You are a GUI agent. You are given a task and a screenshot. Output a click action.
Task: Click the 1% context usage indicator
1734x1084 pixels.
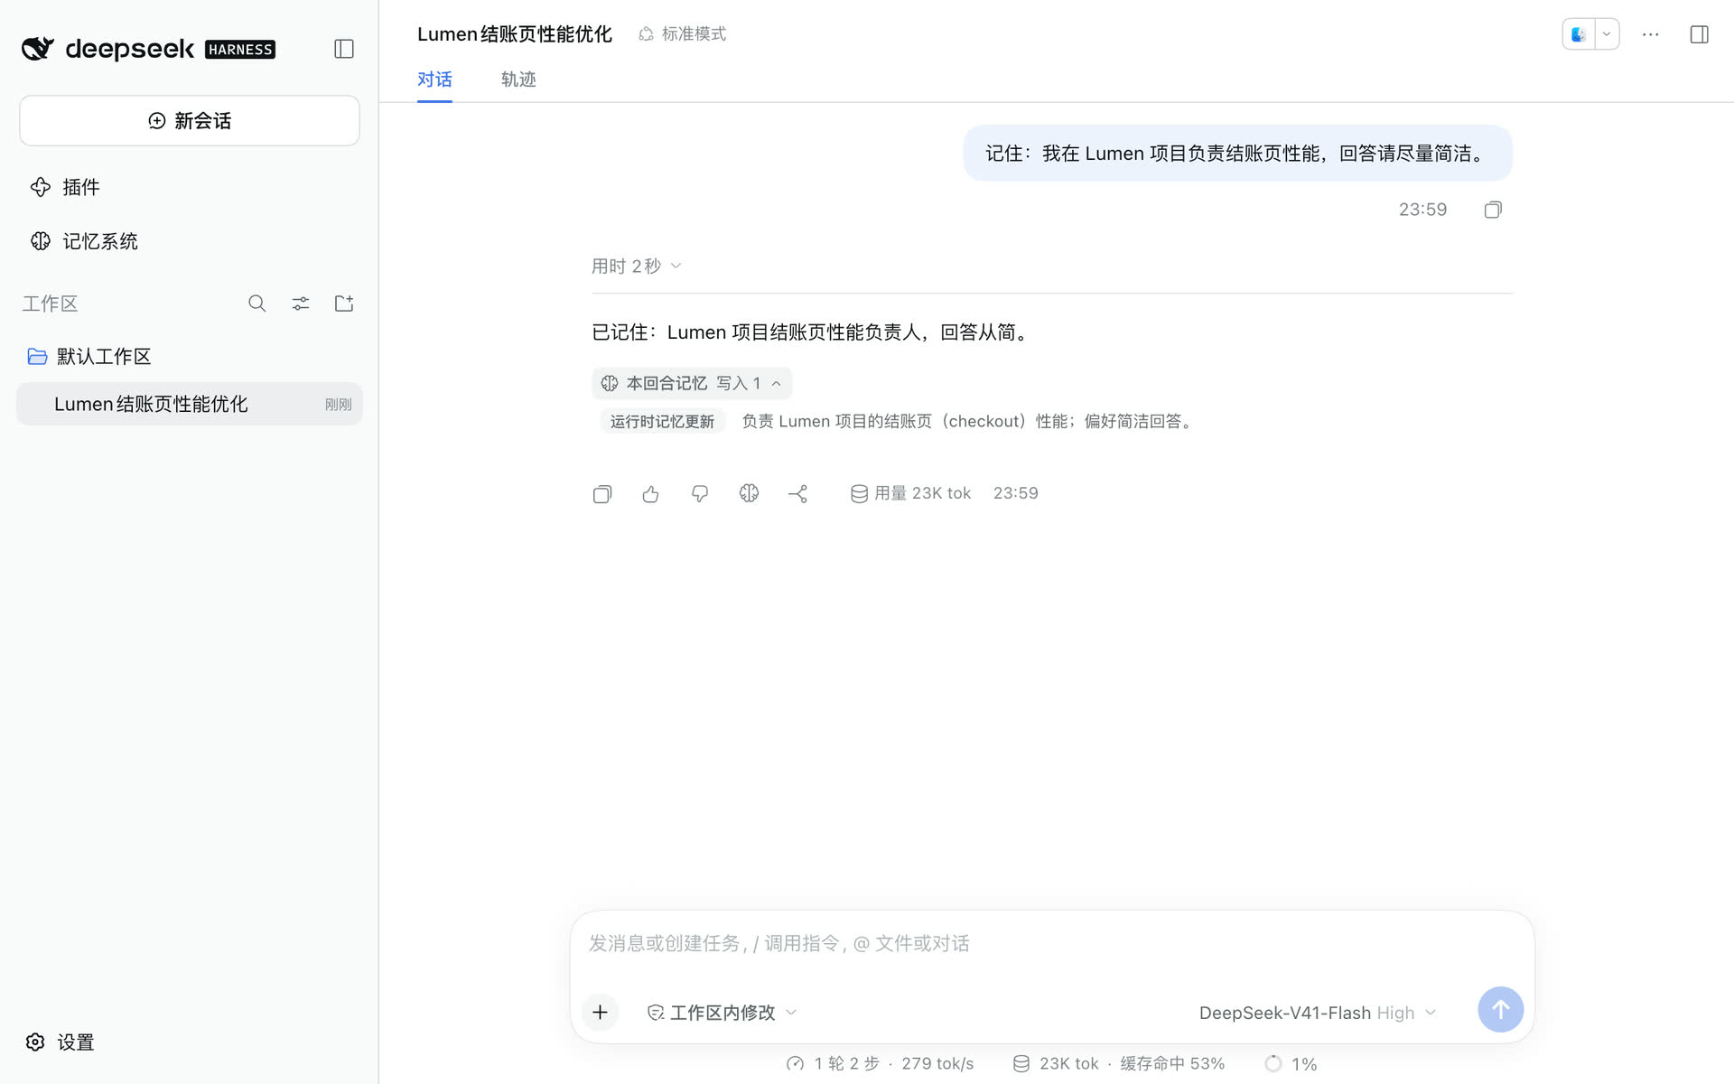[x=1291, y=1063]
